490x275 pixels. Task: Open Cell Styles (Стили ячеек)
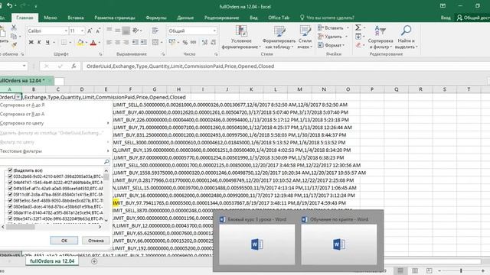(305, 37)
